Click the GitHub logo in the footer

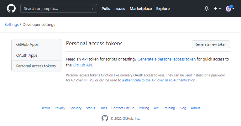point(105,118)
